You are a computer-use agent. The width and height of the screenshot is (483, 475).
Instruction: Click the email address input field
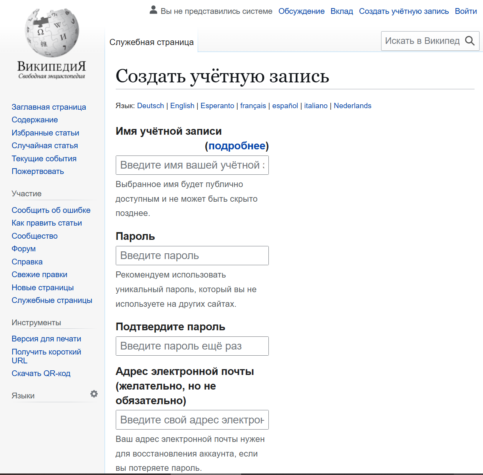[x=192, y=420]
